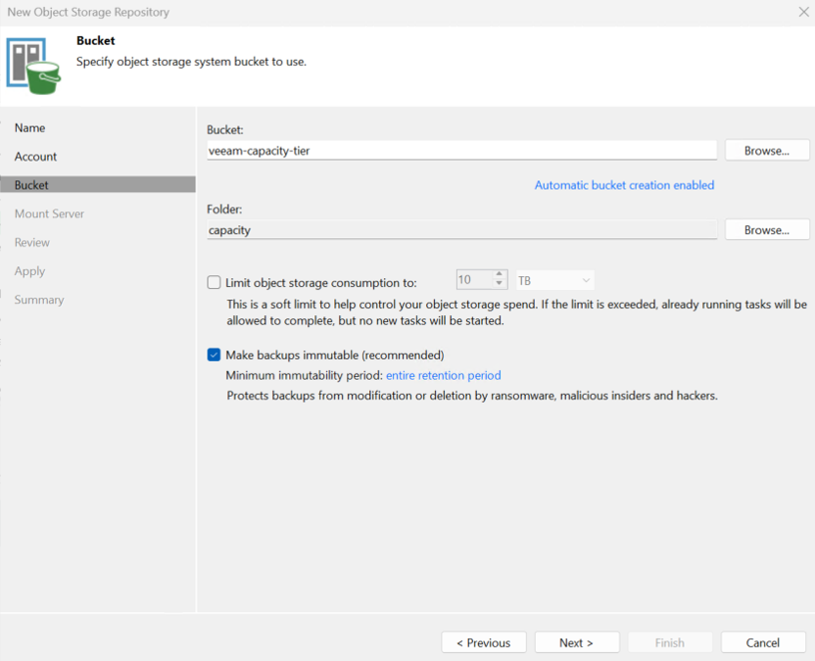Click the Next button
The width and height of the screenshot is (815, 661).
click(x=577, y=642)
